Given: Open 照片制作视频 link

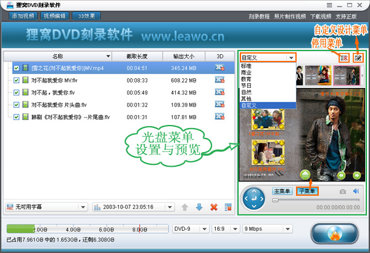Looking at the screenshot, I should (x=290, y=17).
